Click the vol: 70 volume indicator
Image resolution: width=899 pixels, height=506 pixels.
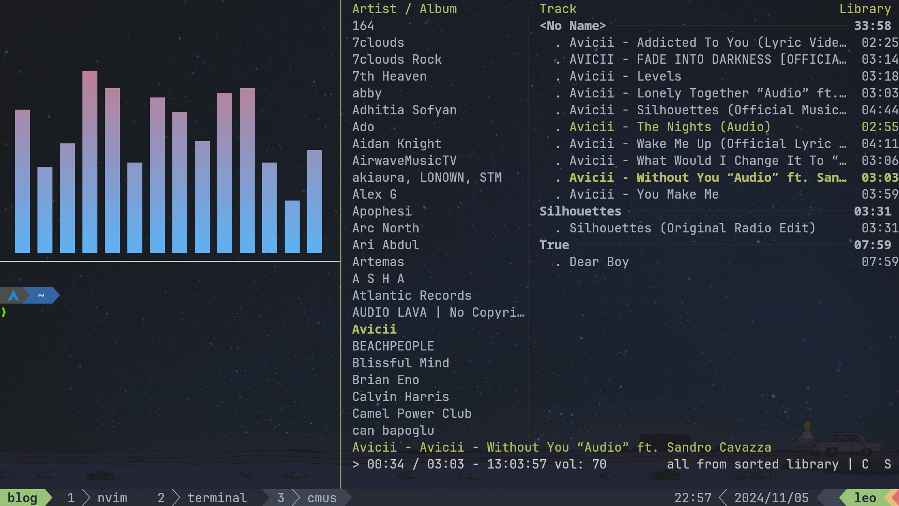pos(580,464)
